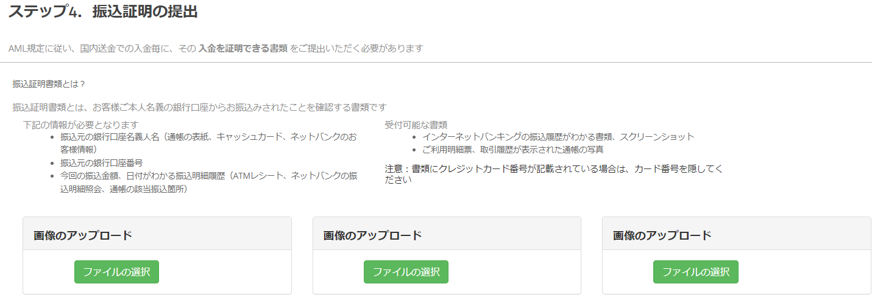
Task: Click the 受付可能な書類 label
Action: pyautogui.click(x=416, y=125)
